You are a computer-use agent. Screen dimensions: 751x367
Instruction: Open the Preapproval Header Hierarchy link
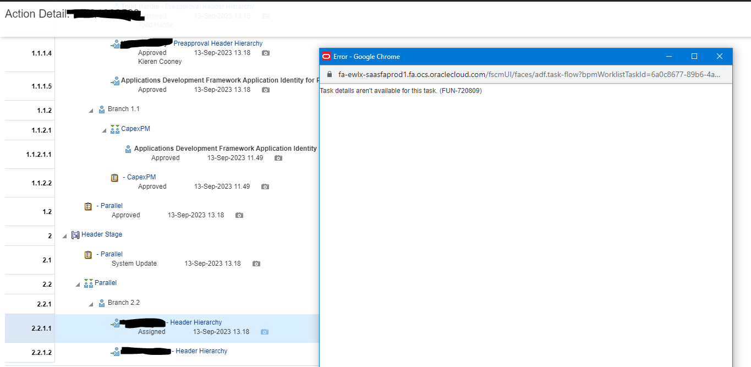[218, 43]
